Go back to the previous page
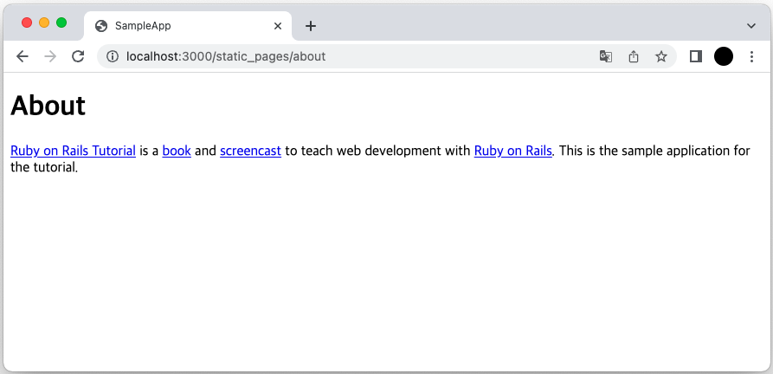 (23, 56)
